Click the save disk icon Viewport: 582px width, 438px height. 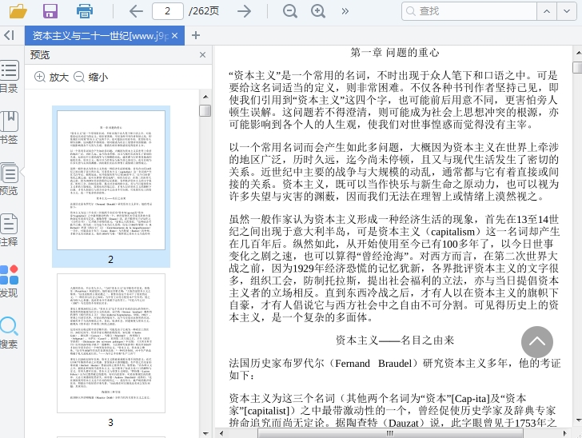(50, 11)
